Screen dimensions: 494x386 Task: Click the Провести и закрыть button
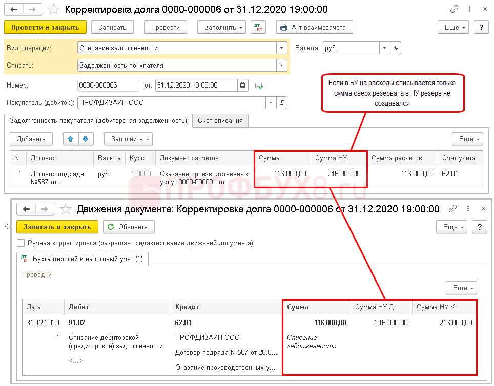point(45,27)
